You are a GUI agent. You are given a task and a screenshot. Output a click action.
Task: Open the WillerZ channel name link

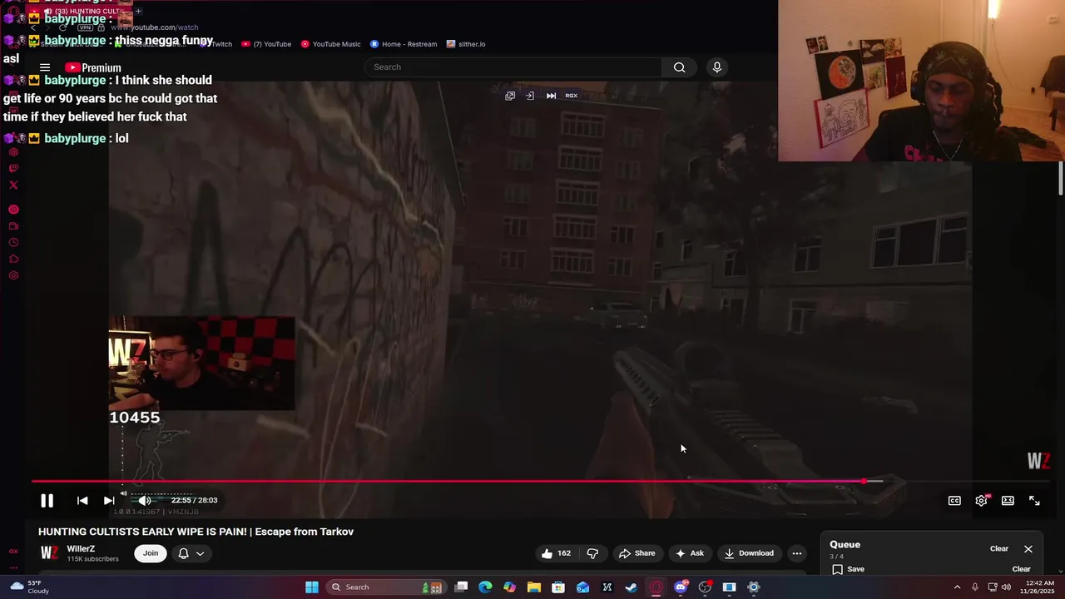click(x=81, y=549)
